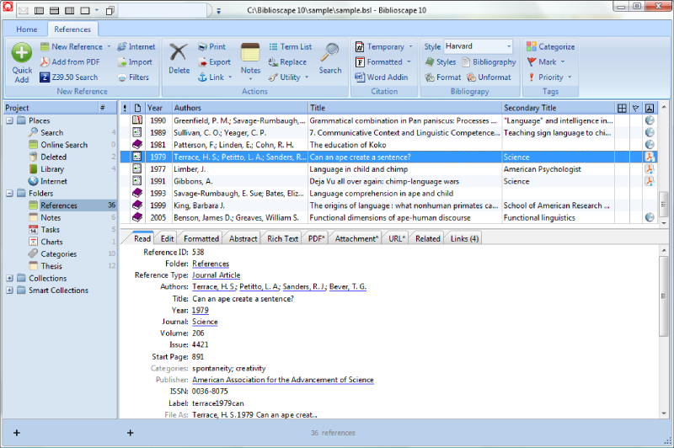
Task: Click Import in the ribbon
Action: pos(135,61)
